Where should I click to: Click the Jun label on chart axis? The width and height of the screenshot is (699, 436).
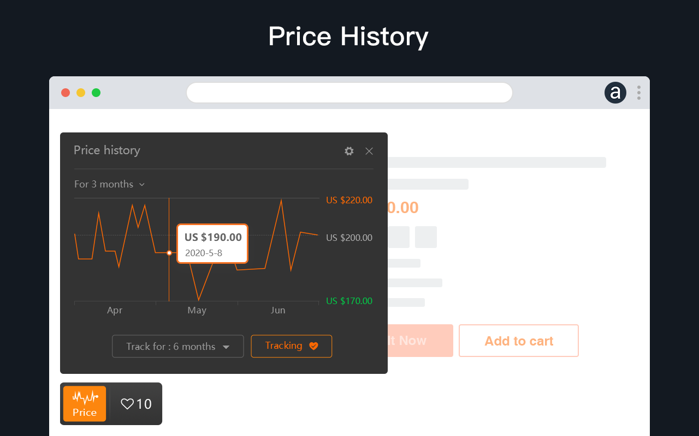[278, 310]
